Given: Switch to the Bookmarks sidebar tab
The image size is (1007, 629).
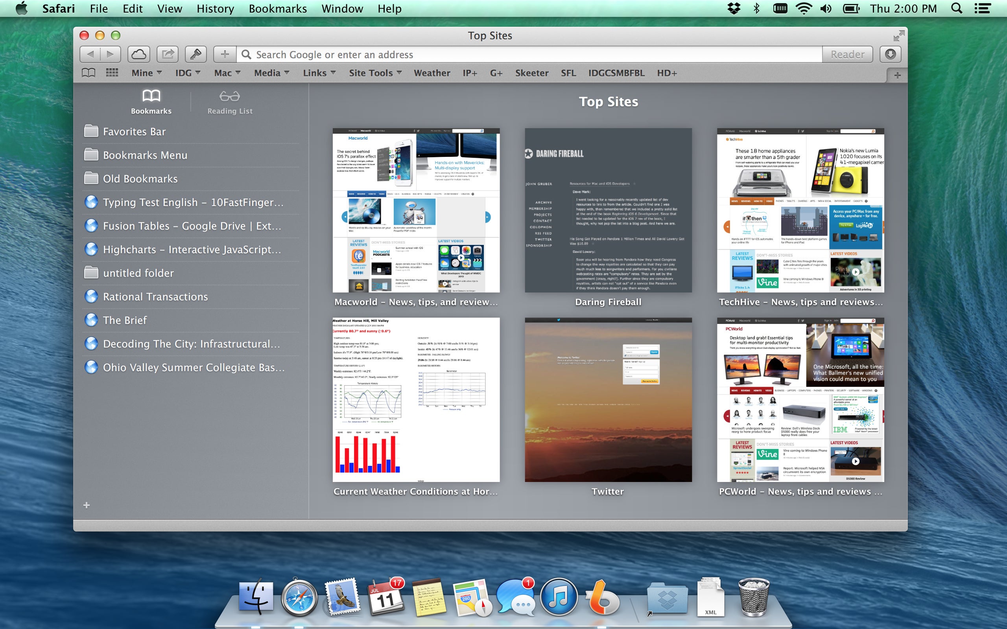Looking at the screenshot, I should point(151,102).
